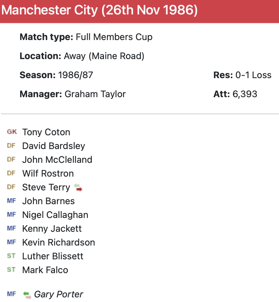
Task: Click the MF icon beside John Barnes
Action: [x=11, y=201]
